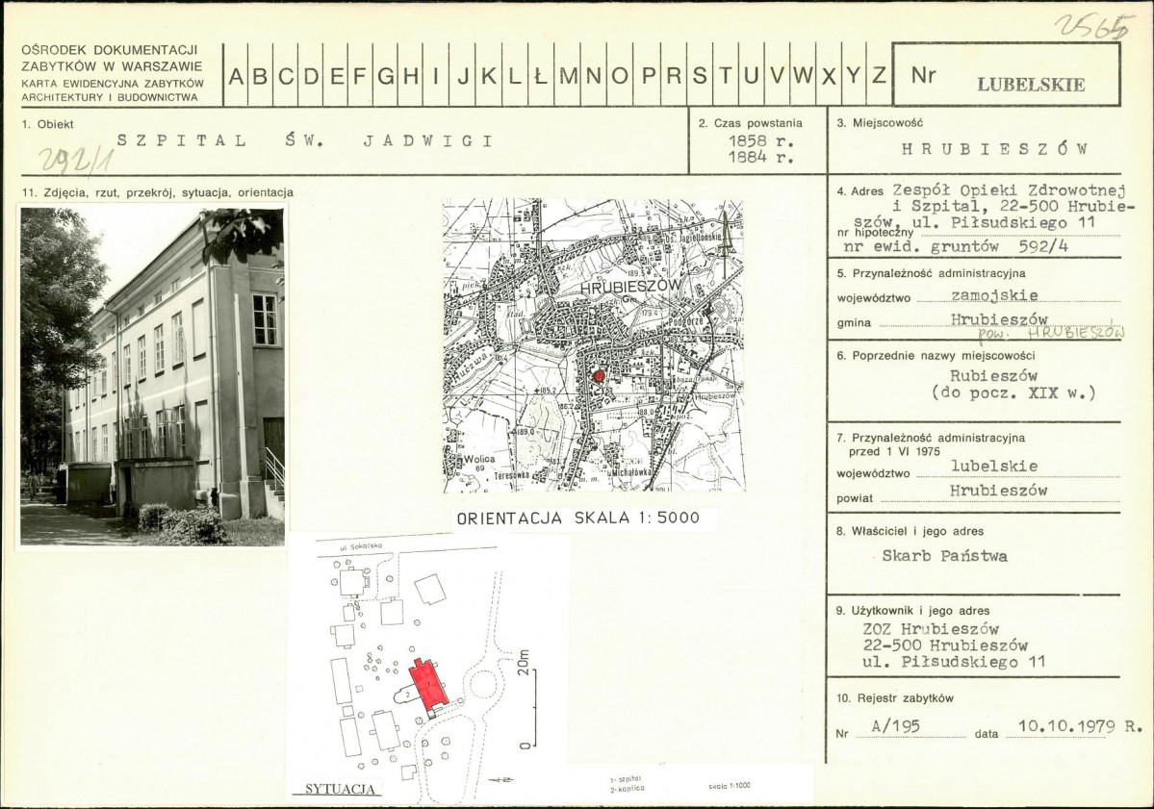The width and height of the screenshot is (1154, 809).
Task: Click the date 1858 r.
Action: point(761,140)
